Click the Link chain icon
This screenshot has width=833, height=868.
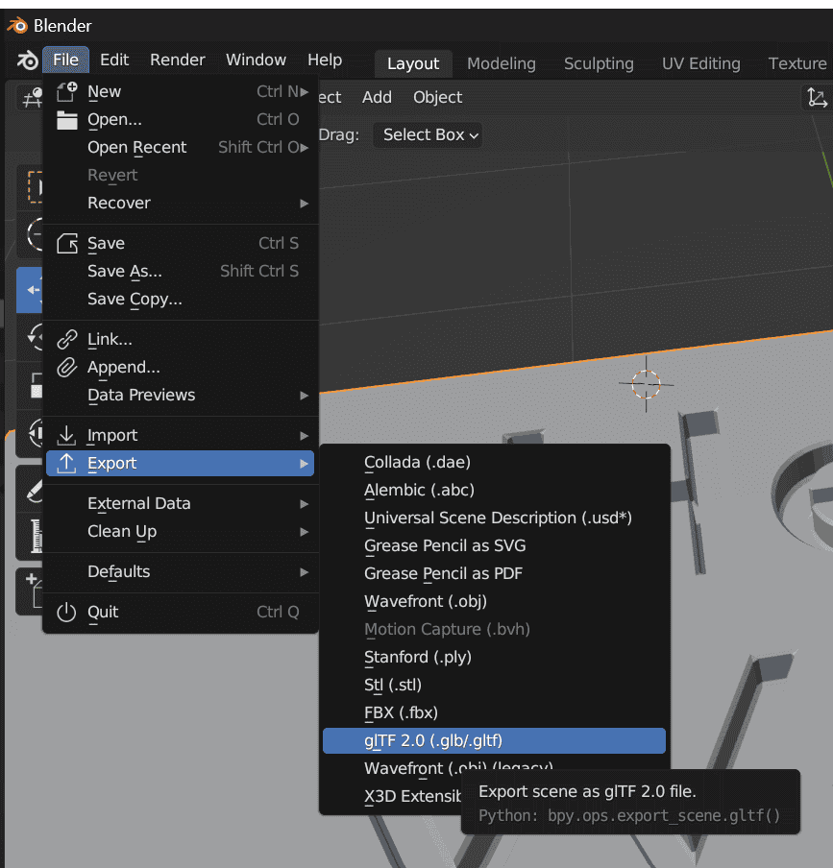point(67,339)
